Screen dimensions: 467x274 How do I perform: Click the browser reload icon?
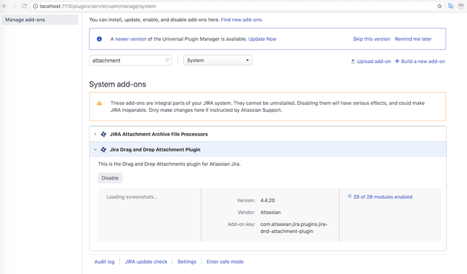click(x=24, y=6)
